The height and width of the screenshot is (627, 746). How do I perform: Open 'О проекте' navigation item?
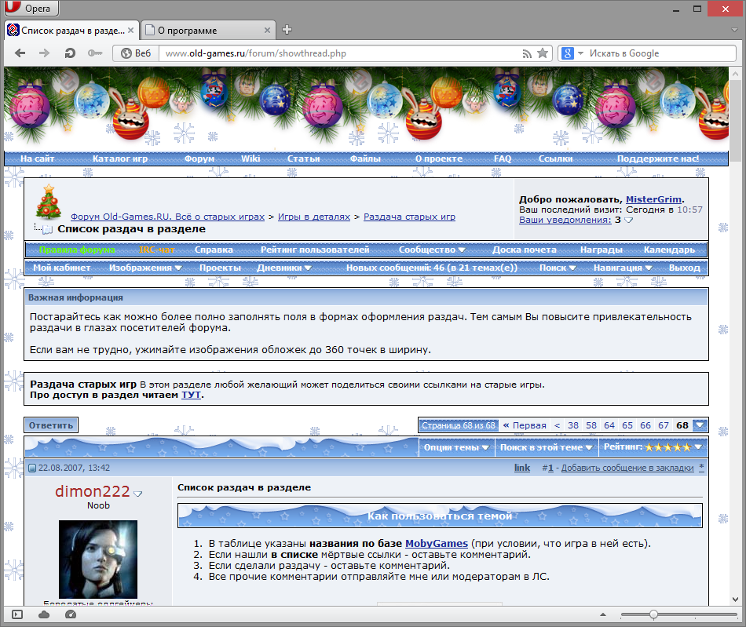click(439, 159)
